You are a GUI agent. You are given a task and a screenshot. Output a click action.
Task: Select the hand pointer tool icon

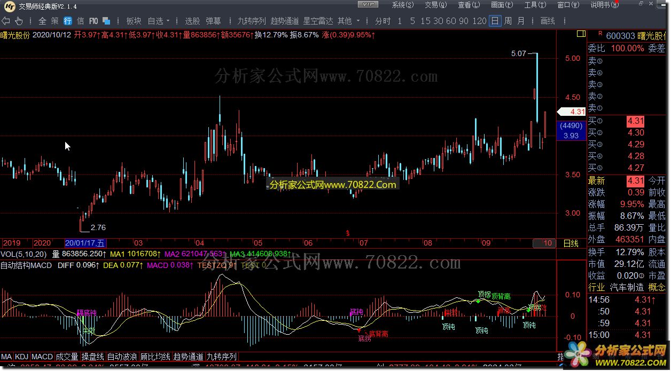click(x=19, y=21)
